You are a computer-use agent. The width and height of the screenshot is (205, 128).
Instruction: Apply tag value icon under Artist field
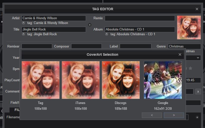click(x=23, y=23)
